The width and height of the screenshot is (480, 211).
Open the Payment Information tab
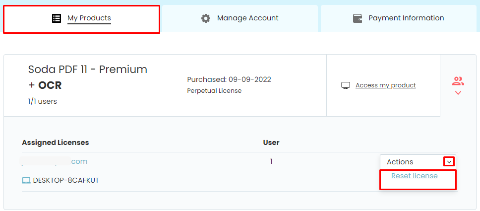coord(399,18)
